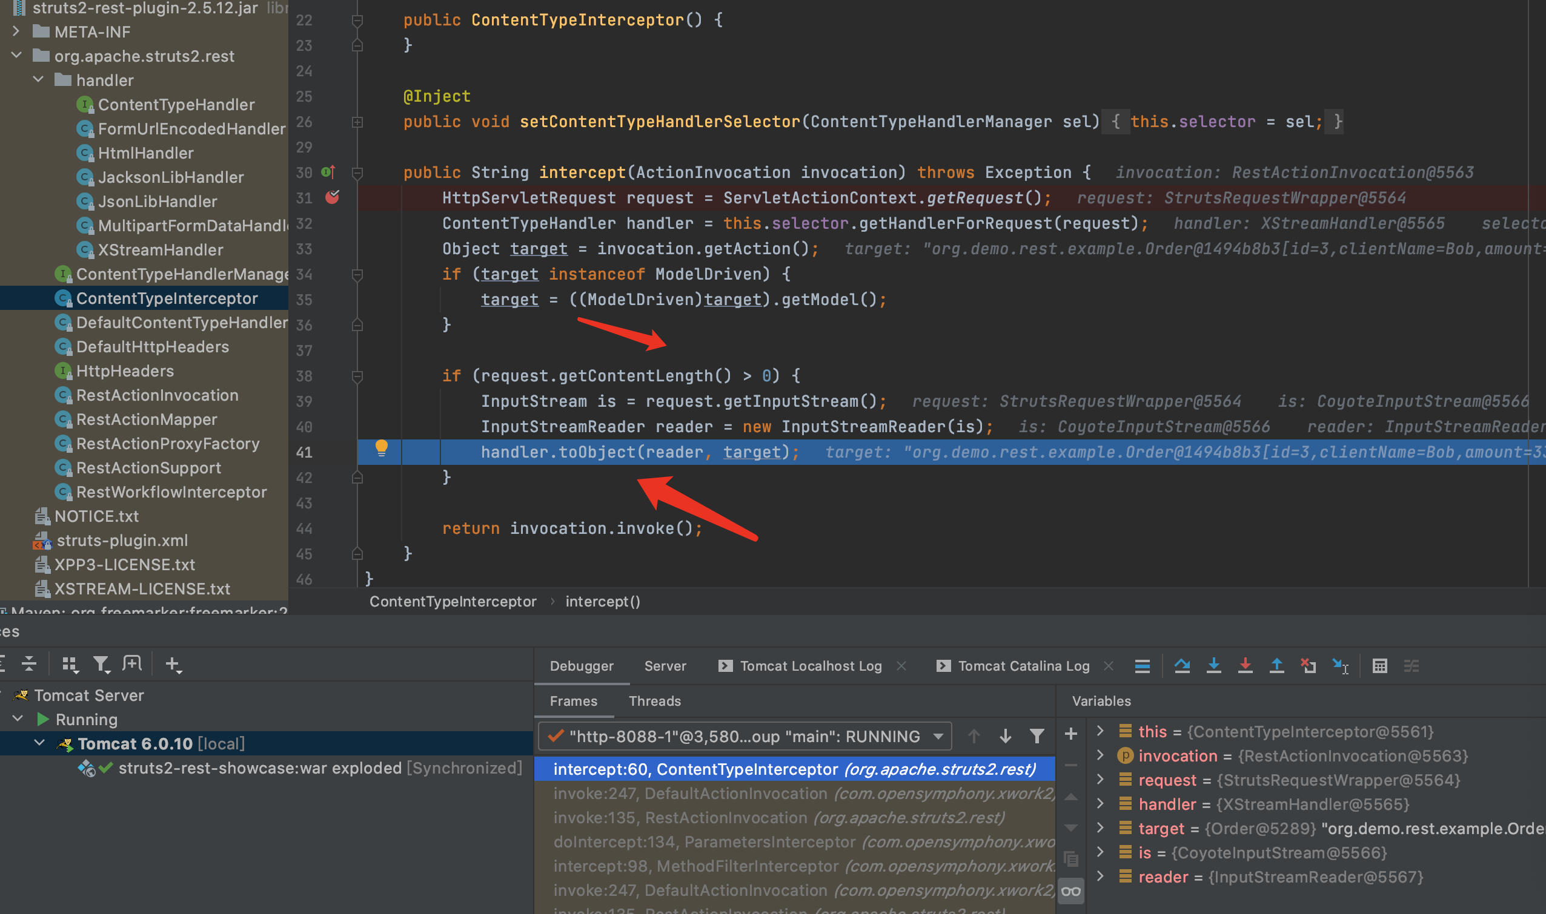The width and height of the screenshot is (1546, 914).
Task: Click the Remove Watch minus icon in Variables
Action: click(x=1070, y=765)
